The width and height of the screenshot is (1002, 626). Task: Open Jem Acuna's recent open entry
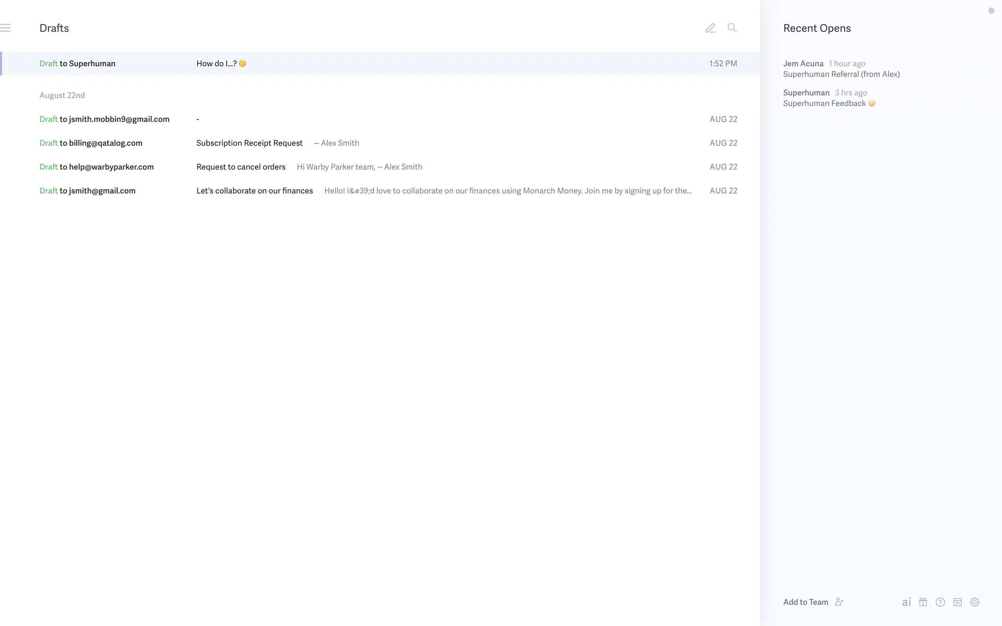pos(841,69)
